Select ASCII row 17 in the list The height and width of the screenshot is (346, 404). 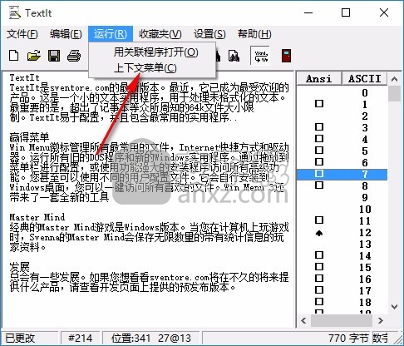(x=342, y=290)
